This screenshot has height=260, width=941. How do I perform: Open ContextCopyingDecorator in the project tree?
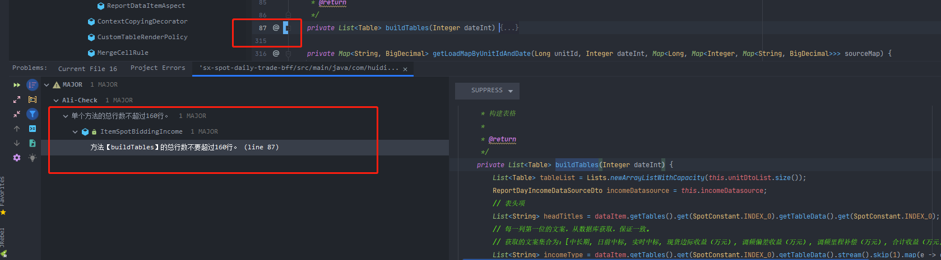pos(142,21)
